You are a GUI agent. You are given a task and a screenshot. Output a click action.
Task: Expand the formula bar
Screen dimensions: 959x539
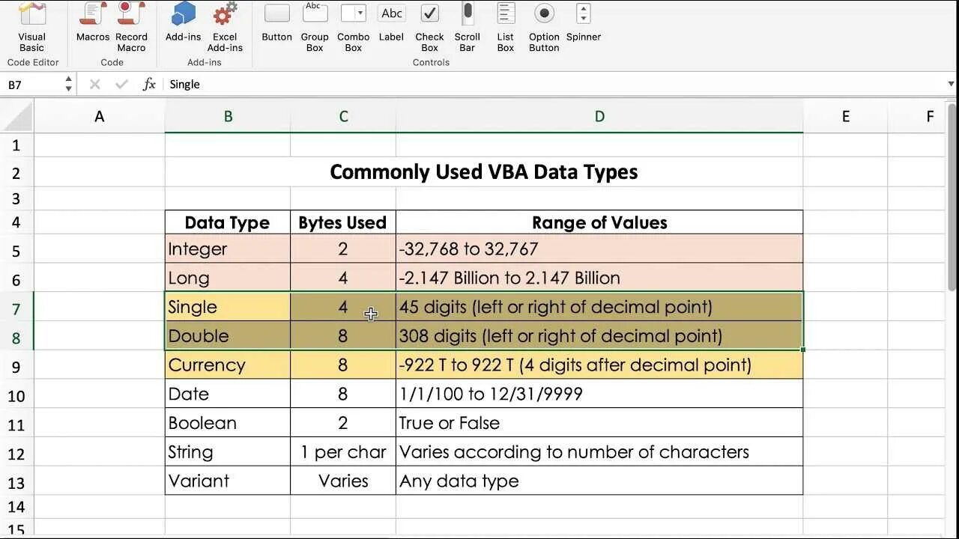coord(951,84)
